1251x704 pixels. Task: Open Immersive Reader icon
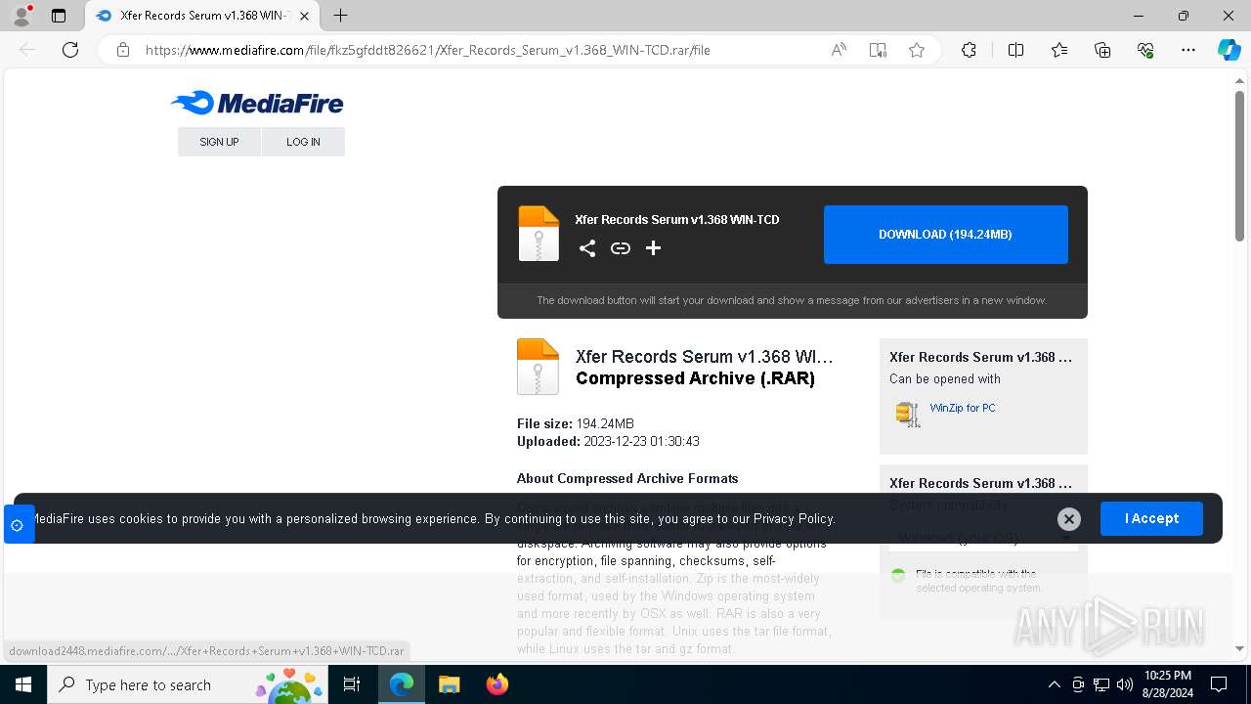(878, 50)
